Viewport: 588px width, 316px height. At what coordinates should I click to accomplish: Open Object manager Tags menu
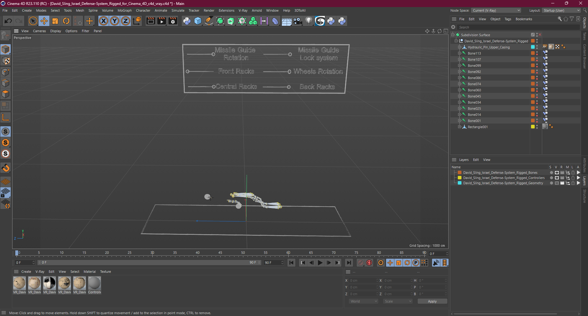pyautogui.click(x=508, y=19)
